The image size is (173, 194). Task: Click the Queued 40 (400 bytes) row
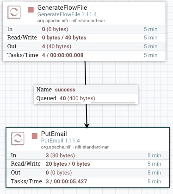[86, 98]
